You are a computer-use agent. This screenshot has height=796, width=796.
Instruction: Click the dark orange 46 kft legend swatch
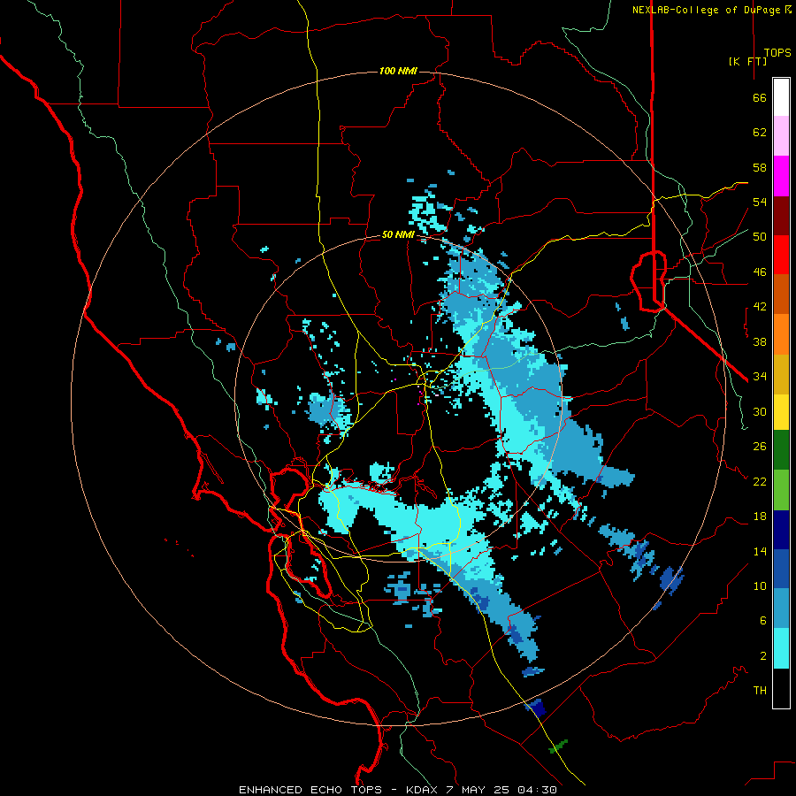click(781, 294)
